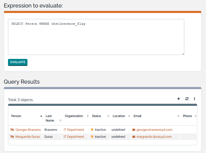Click the EVALUATE button
Screen dimensions: 206x153
coord(18,62)
